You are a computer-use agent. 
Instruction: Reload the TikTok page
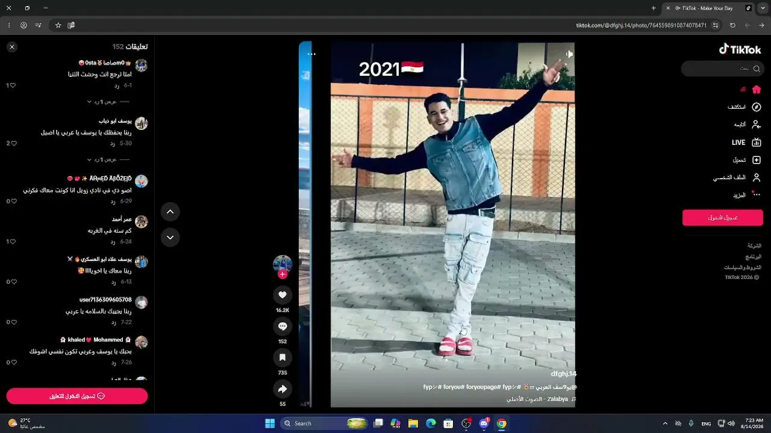point(732,25)
